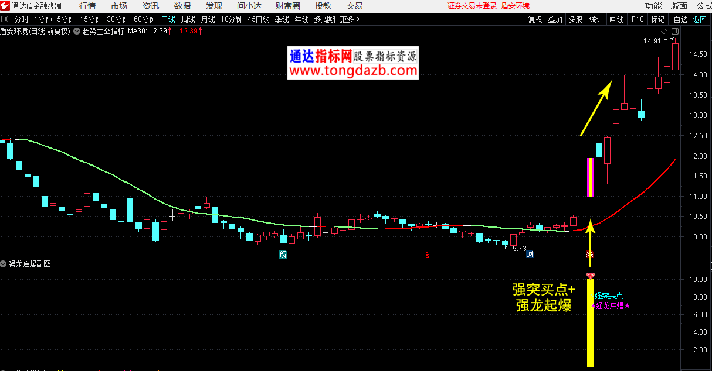Switch to the 多周期 multi-period tab
The height and width of the screenshot is (371, 712).
pos(324,19)
